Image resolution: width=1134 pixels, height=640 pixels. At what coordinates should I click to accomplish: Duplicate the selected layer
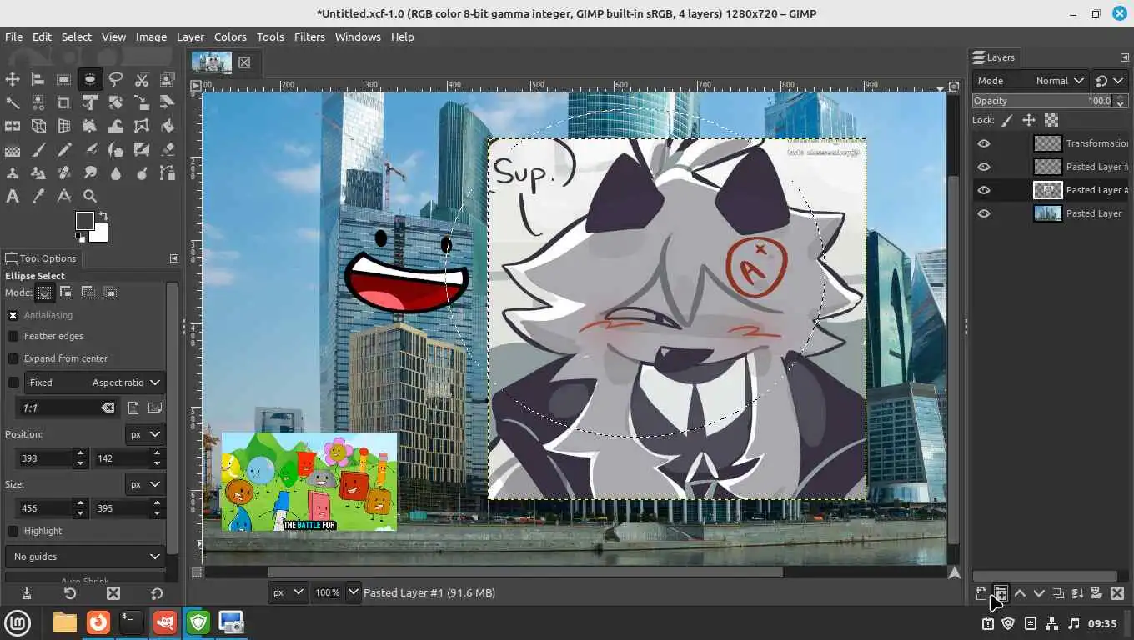tap(1058, 593)
